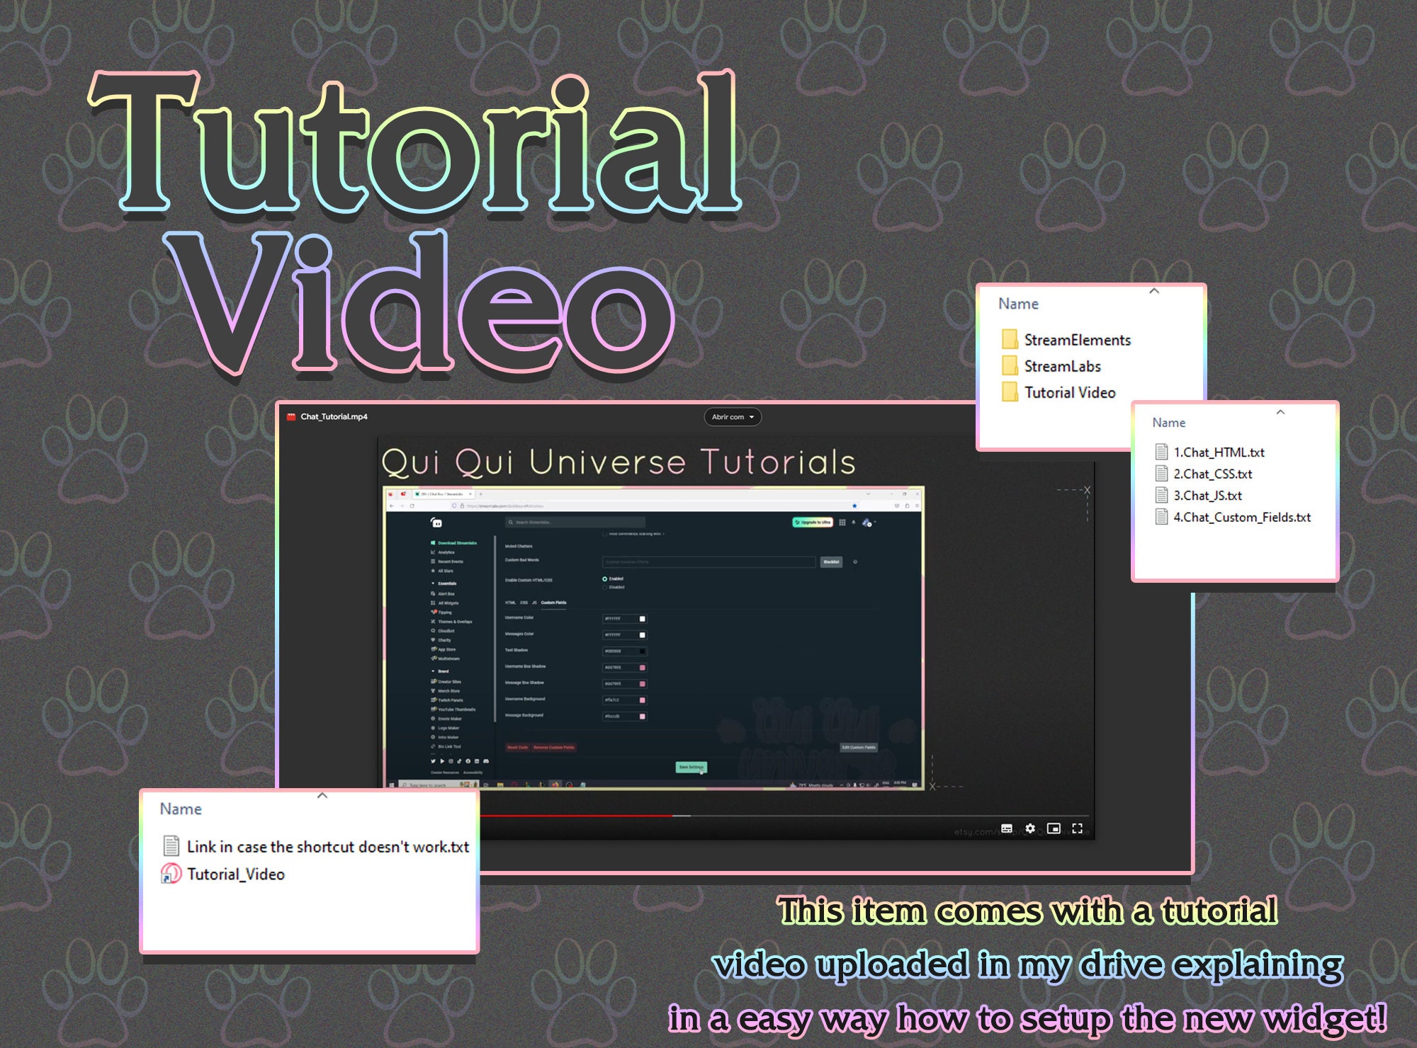Open video player settings gear
Viewport: 1417px width, 1048px height.
click(1030, 828)
